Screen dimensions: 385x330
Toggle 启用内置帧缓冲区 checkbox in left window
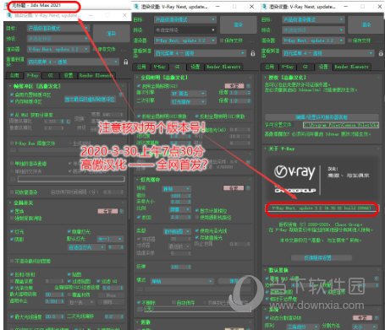[12, 95]
